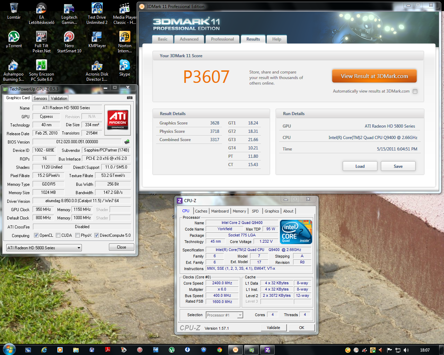Click the Close button in GPU-Z
The width and height of the screenshot is (444, 355).
121,247
